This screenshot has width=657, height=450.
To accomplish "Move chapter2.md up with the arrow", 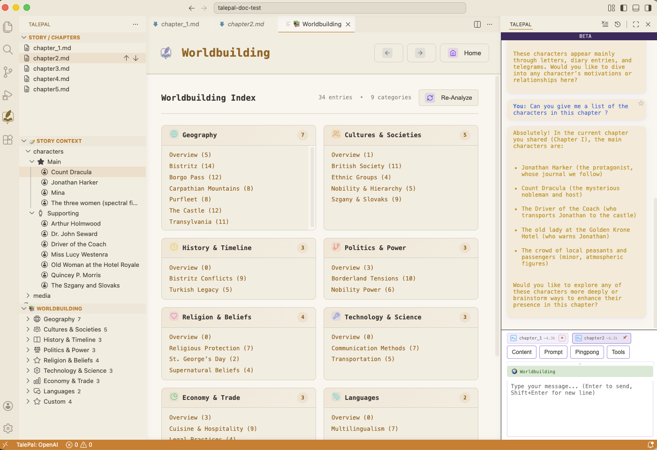I will pyautogui.click(x=126, y=58).
